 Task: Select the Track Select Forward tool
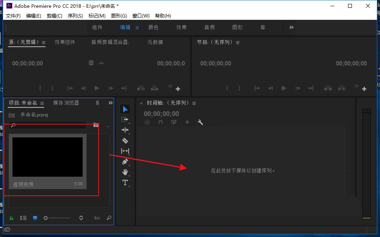[x=125, y=120]
